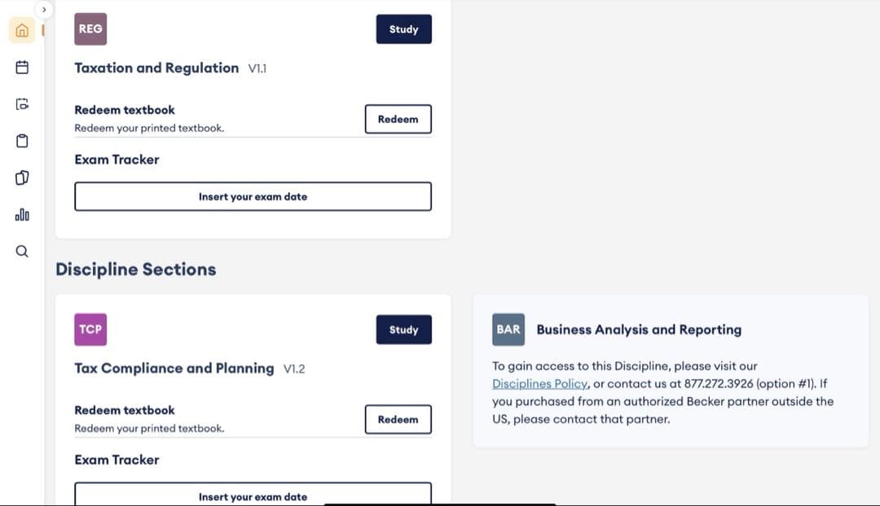
Task: Open the flashcards icon in the sidebar
Action: [21, 177]
